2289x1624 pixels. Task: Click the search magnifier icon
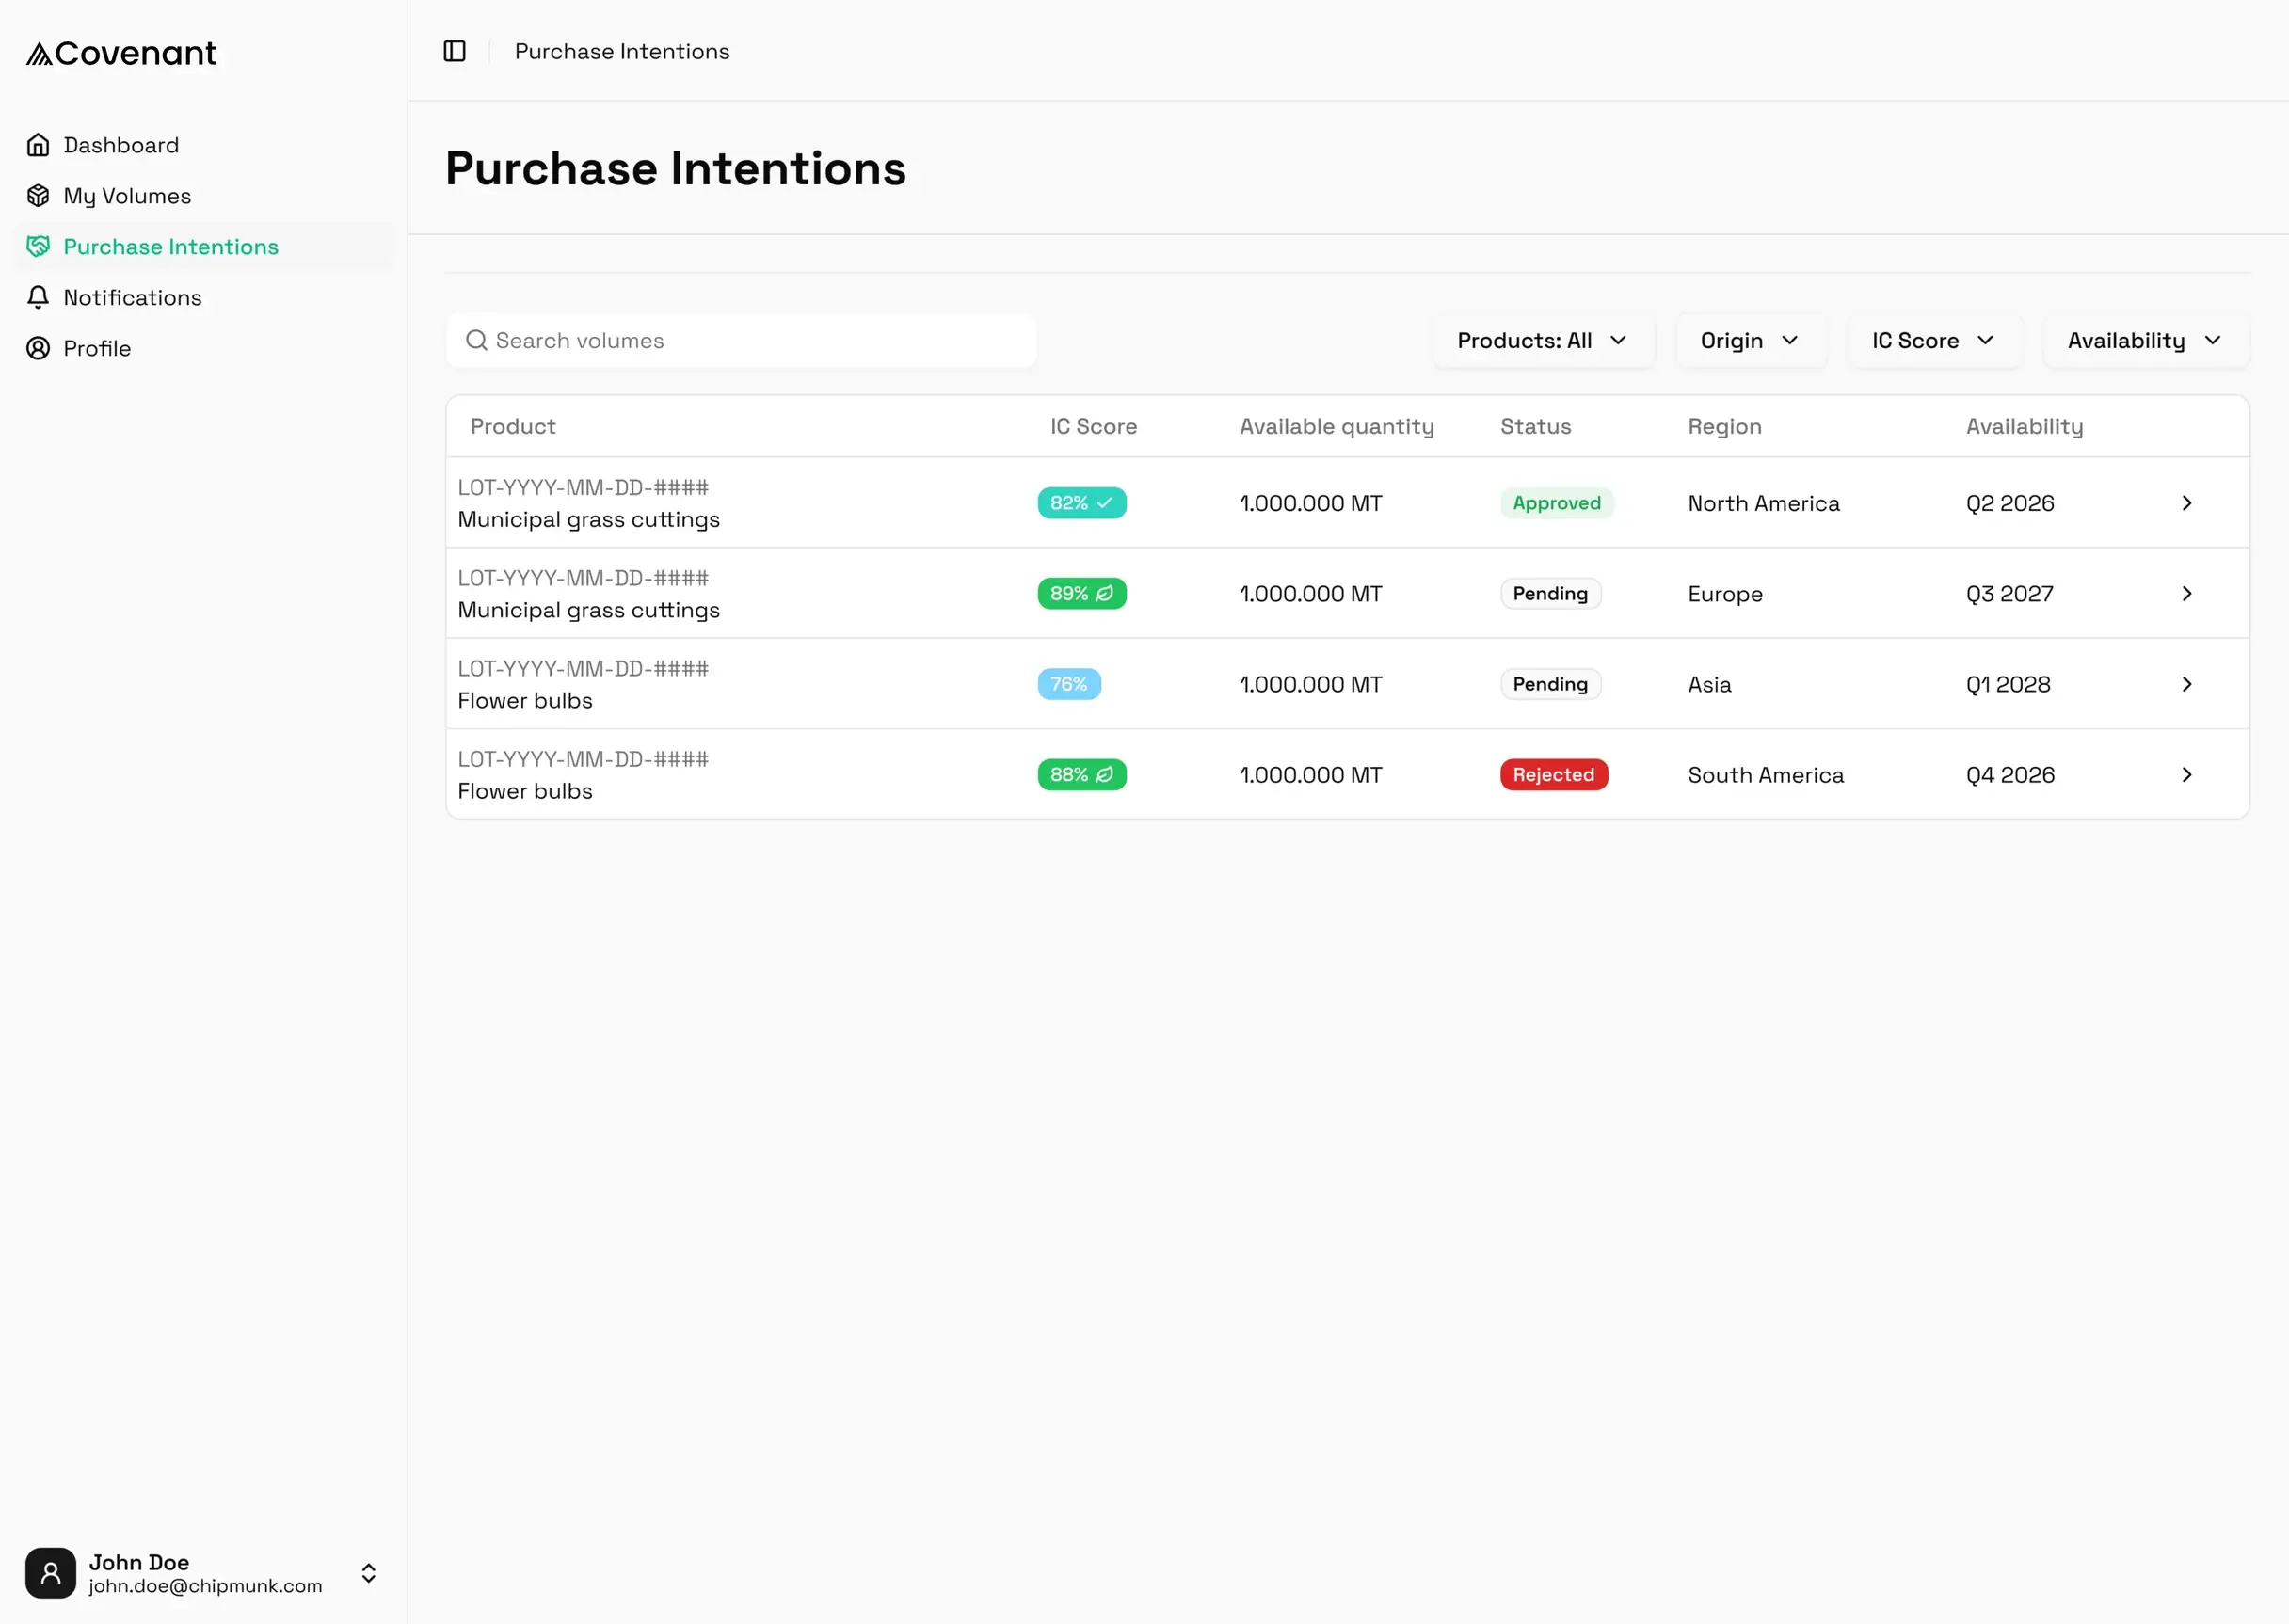tap(476, 341)
